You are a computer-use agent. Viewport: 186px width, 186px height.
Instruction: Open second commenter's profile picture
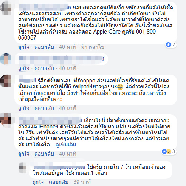6,59
